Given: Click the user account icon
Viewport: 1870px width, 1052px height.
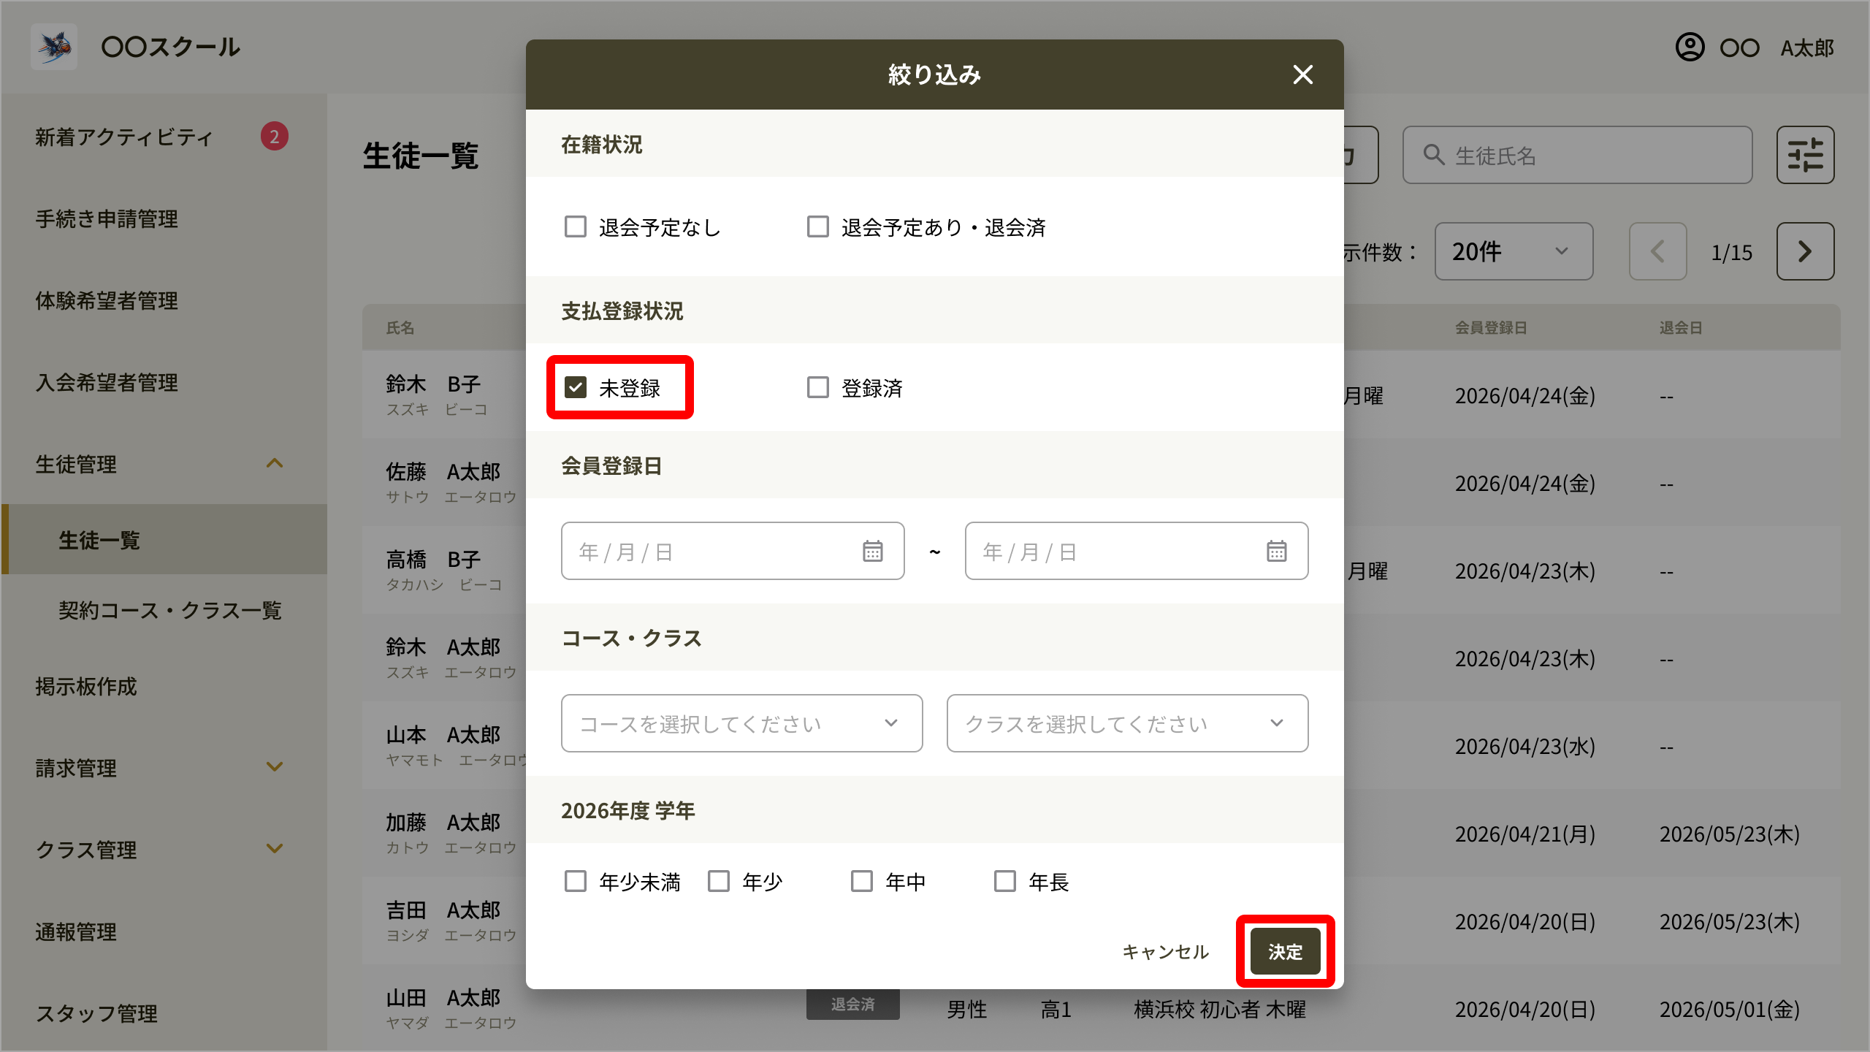Looking at the screenshot, I should point(1690,47).
